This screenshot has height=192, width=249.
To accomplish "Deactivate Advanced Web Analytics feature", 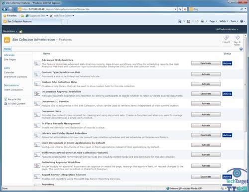I will click(206, 64).
